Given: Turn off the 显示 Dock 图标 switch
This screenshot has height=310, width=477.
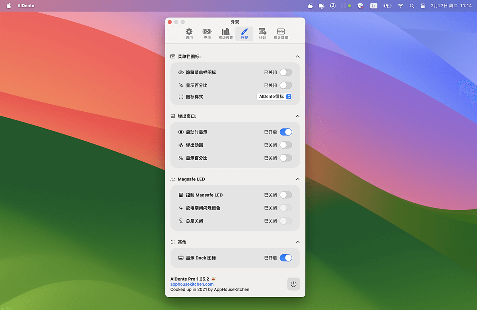Looking at the screenshot, I should (286, 258).
